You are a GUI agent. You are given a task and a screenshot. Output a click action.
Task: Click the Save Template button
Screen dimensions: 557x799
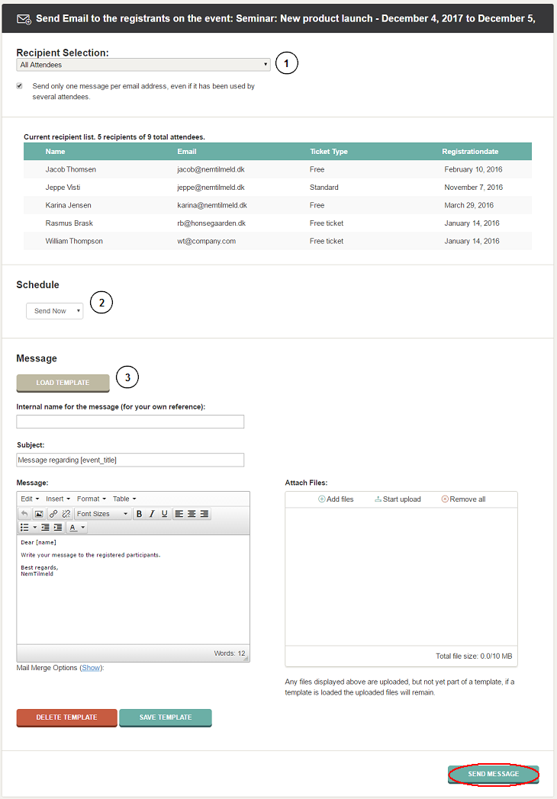(x=166, y=717)
